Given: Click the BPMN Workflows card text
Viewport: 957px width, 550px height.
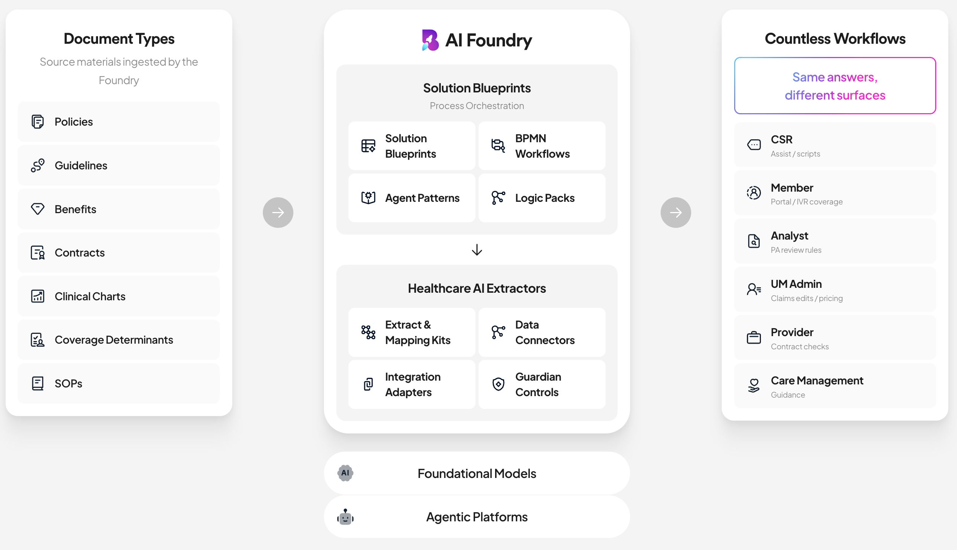Looking at the screenshot, I should (x=542, y=146).
